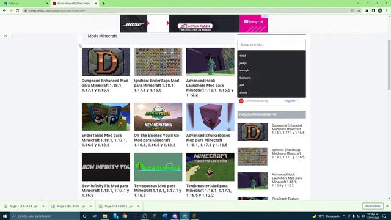
Task: Focus the site search field
Action: (x=271, y=45)
